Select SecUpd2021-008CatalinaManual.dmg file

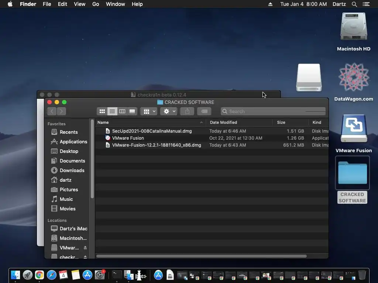point(212,131)
